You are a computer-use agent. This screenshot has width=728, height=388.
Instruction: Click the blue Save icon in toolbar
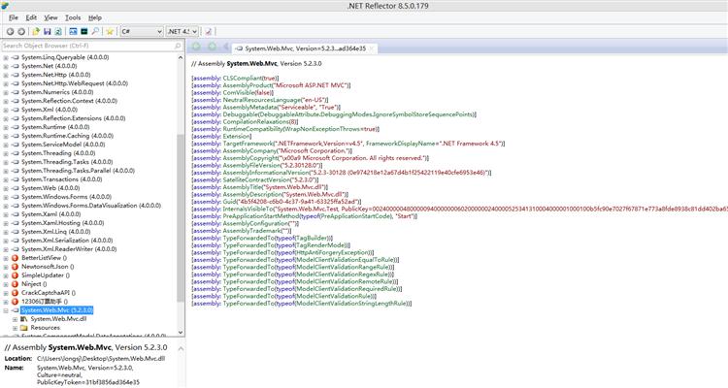(46, 31)
